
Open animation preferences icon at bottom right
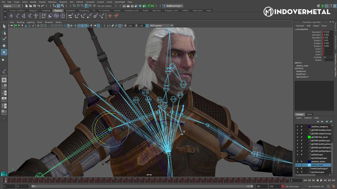click(334, 186)
